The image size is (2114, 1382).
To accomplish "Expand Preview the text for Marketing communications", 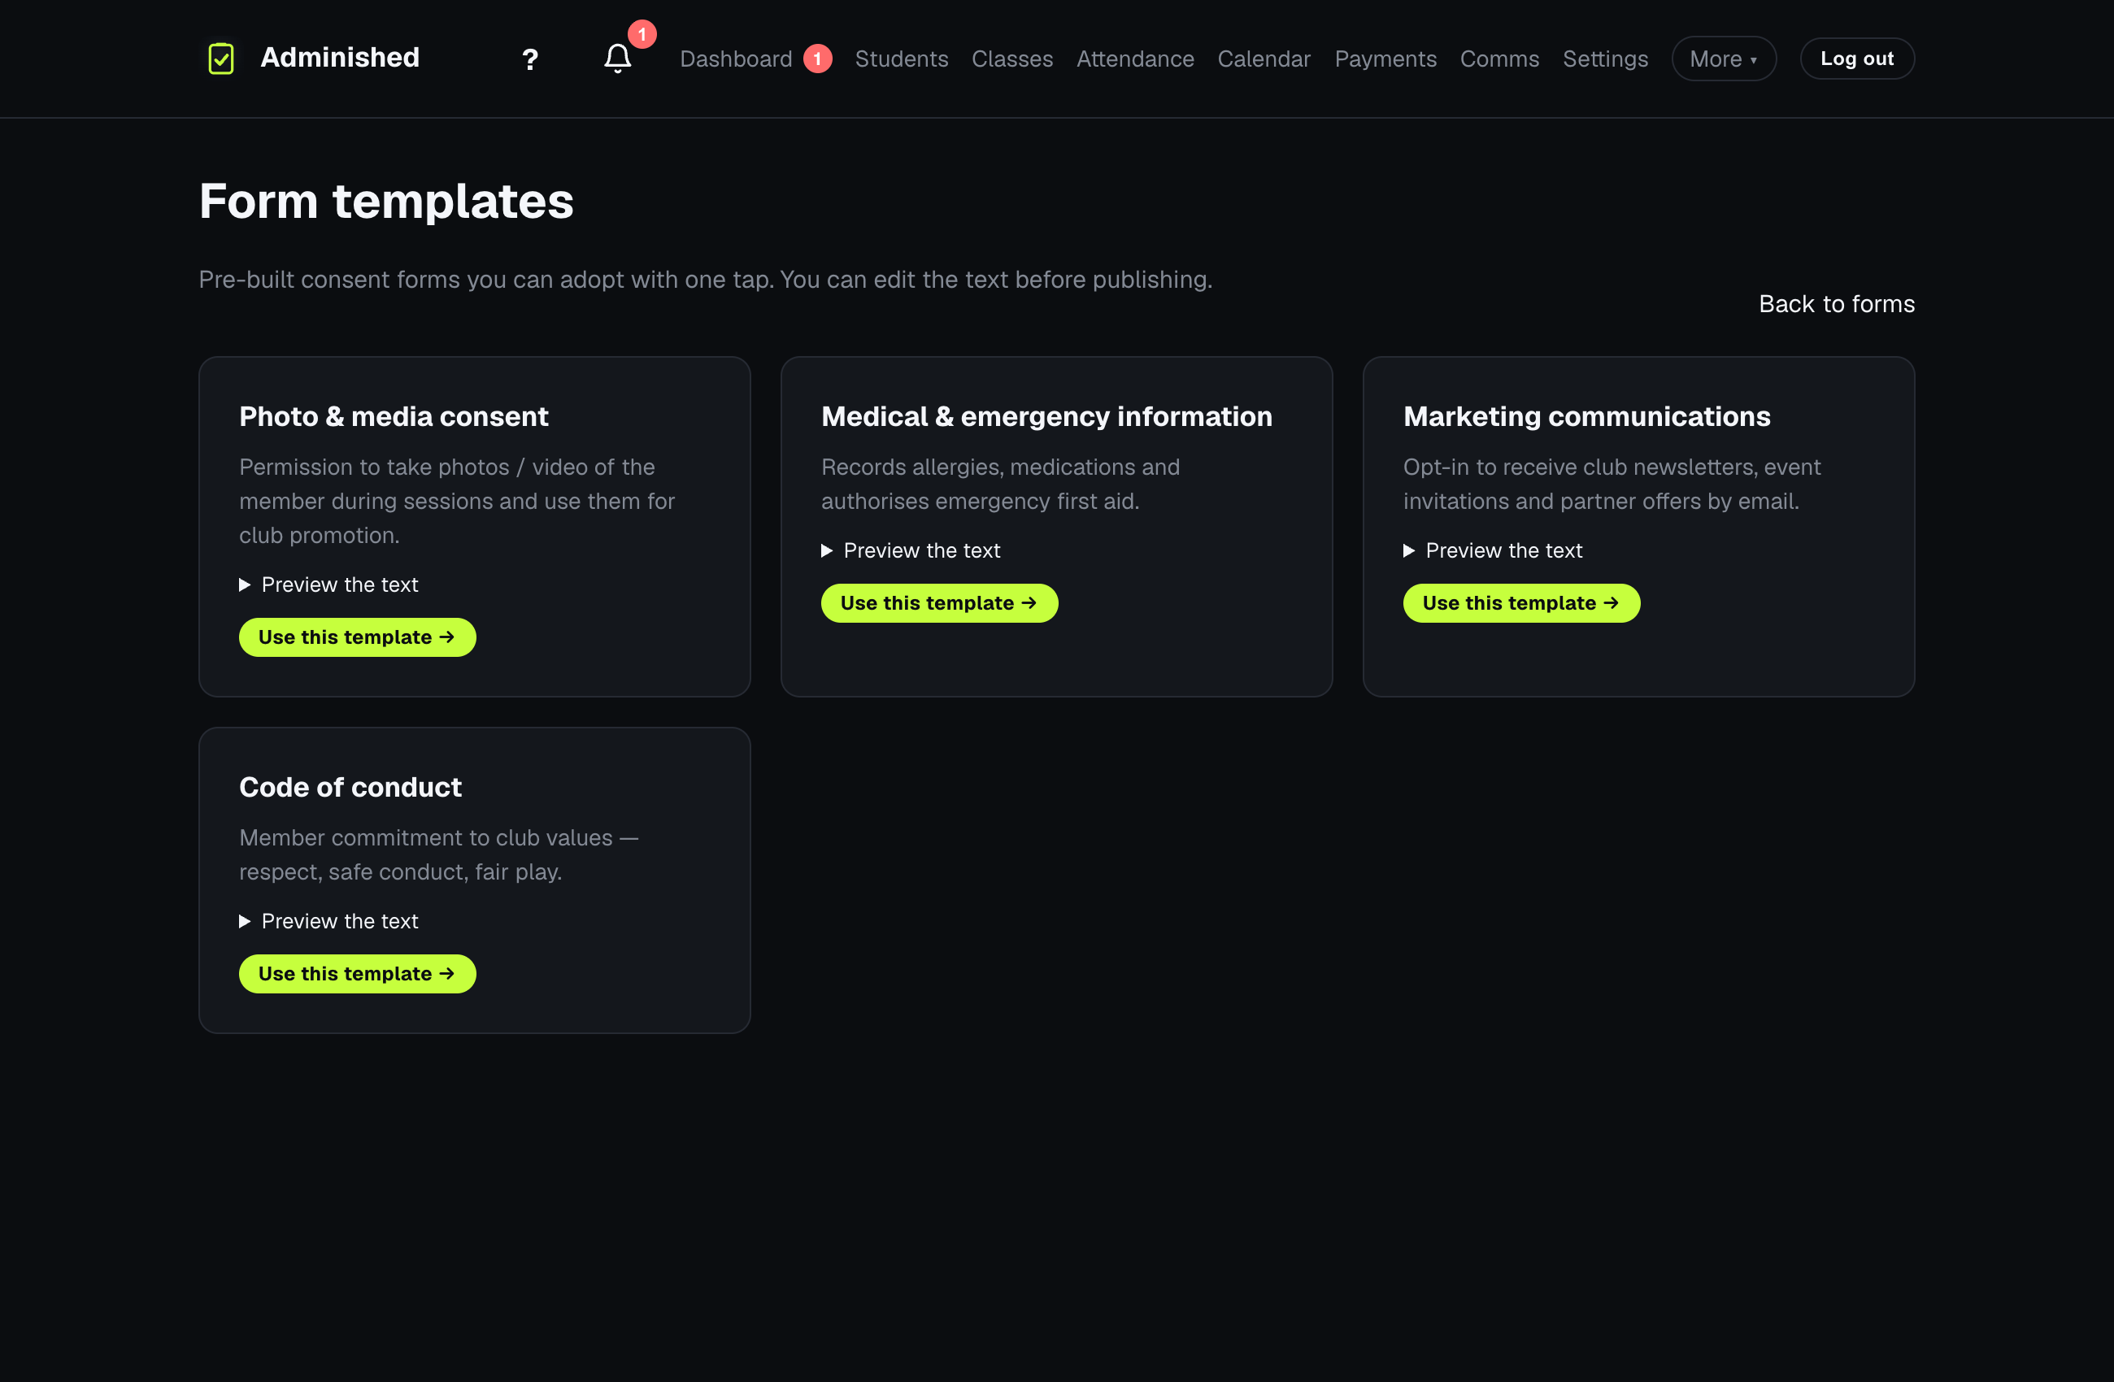I will 1492,550.
